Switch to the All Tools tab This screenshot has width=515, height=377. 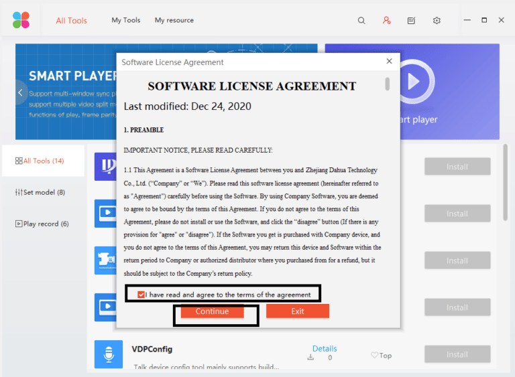tap(71, 21)
